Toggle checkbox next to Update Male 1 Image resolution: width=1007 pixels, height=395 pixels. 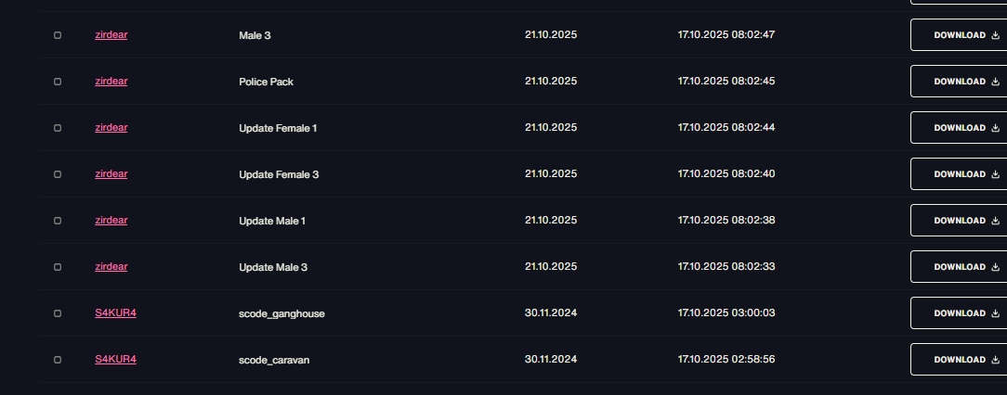58,221
